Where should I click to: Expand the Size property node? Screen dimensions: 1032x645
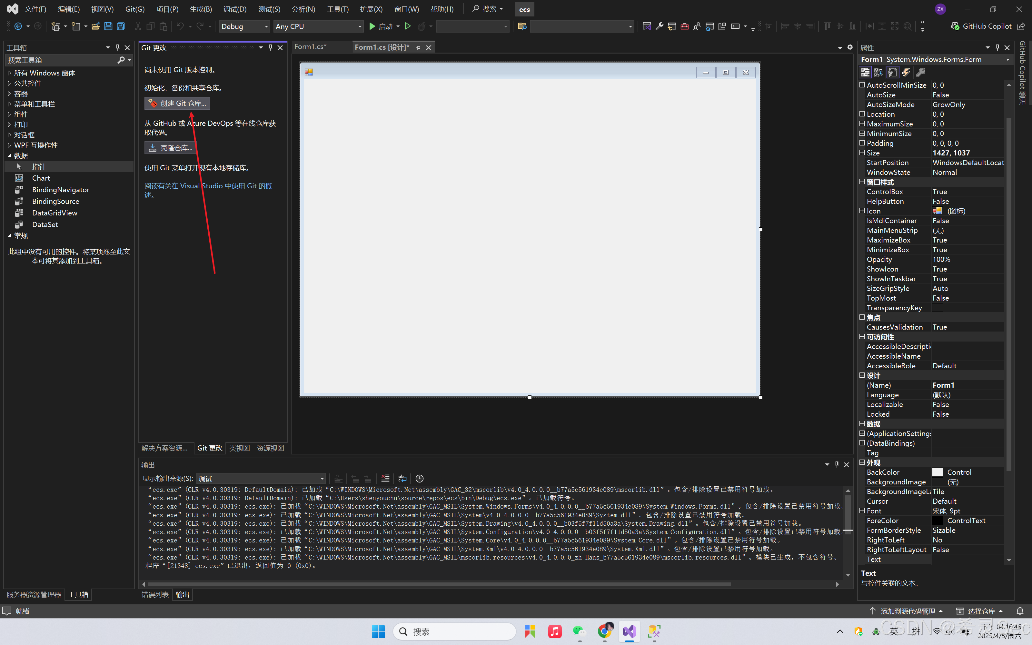(x=862, y=153)
